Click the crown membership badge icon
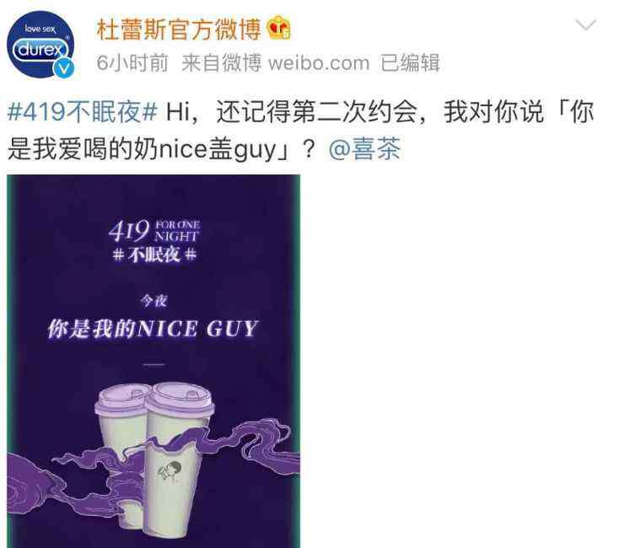Screen dimensions: 625x548 point(278,29)
